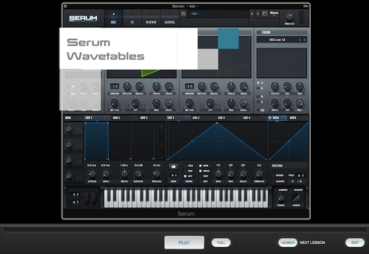Click the Master volume knob

tap(289, 17)
